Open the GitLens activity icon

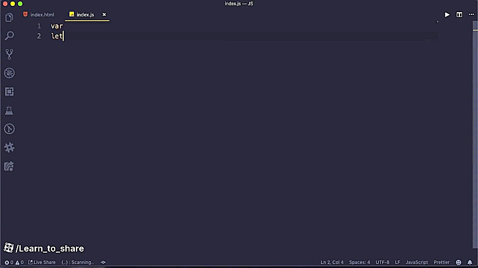(9, 129)
